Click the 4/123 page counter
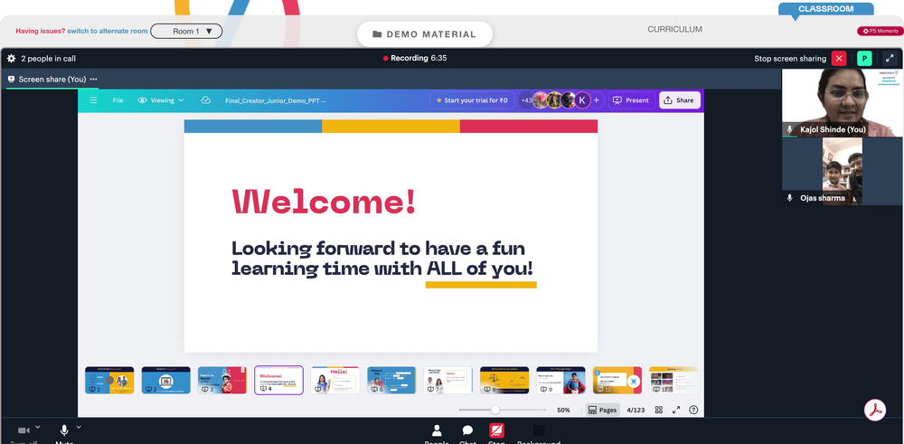 (636, 410)
